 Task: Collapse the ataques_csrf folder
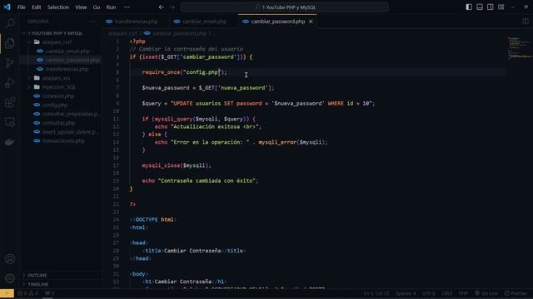coord(57,42)
